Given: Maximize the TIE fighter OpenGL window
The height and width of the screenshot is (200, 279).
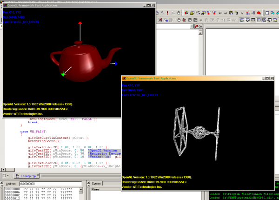Looking at the screenshot, I should click(267, 78).
